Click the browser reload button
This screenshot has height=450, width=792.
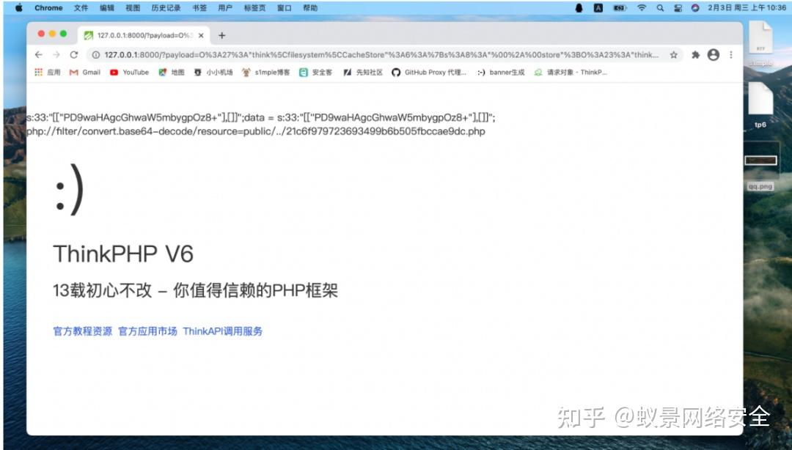(76, 55)
